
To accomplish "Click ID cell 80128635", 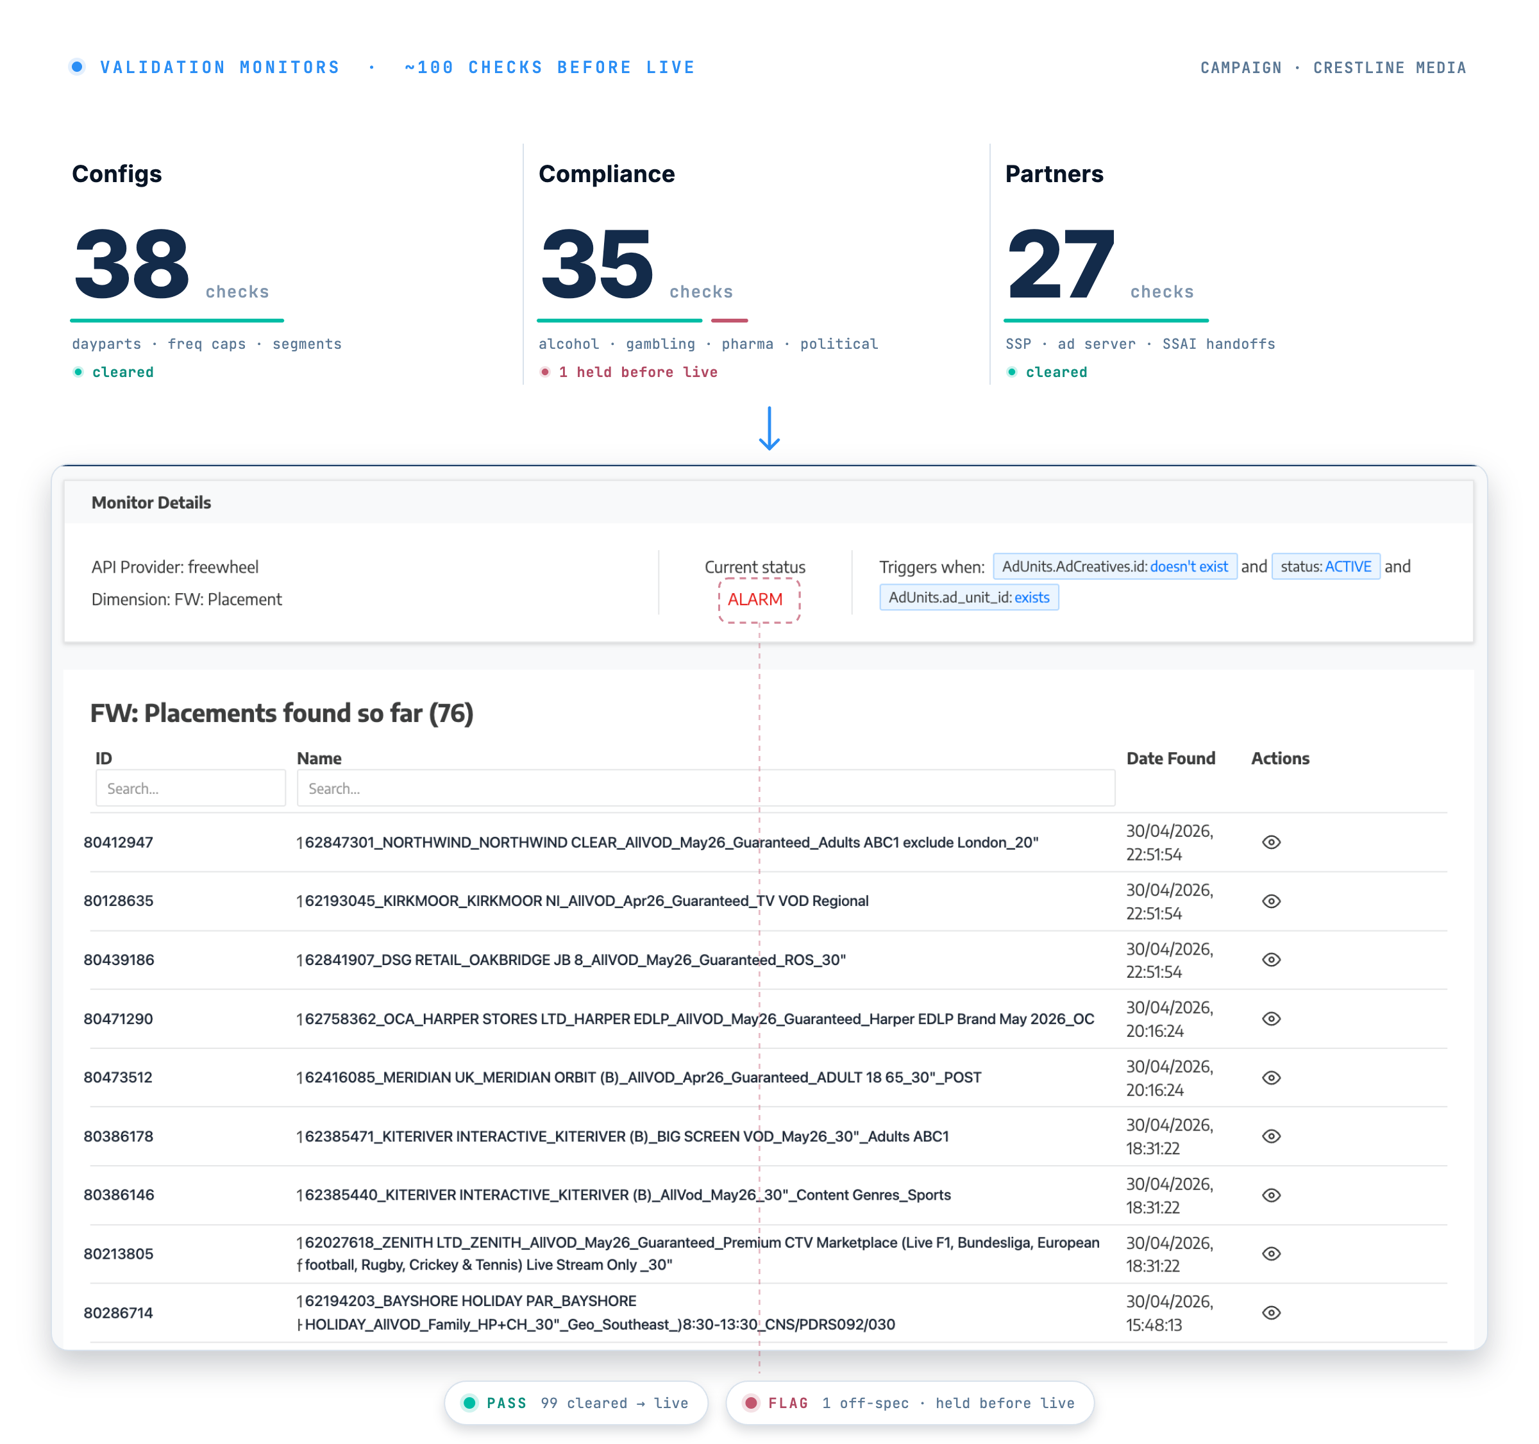I will 119,900.
